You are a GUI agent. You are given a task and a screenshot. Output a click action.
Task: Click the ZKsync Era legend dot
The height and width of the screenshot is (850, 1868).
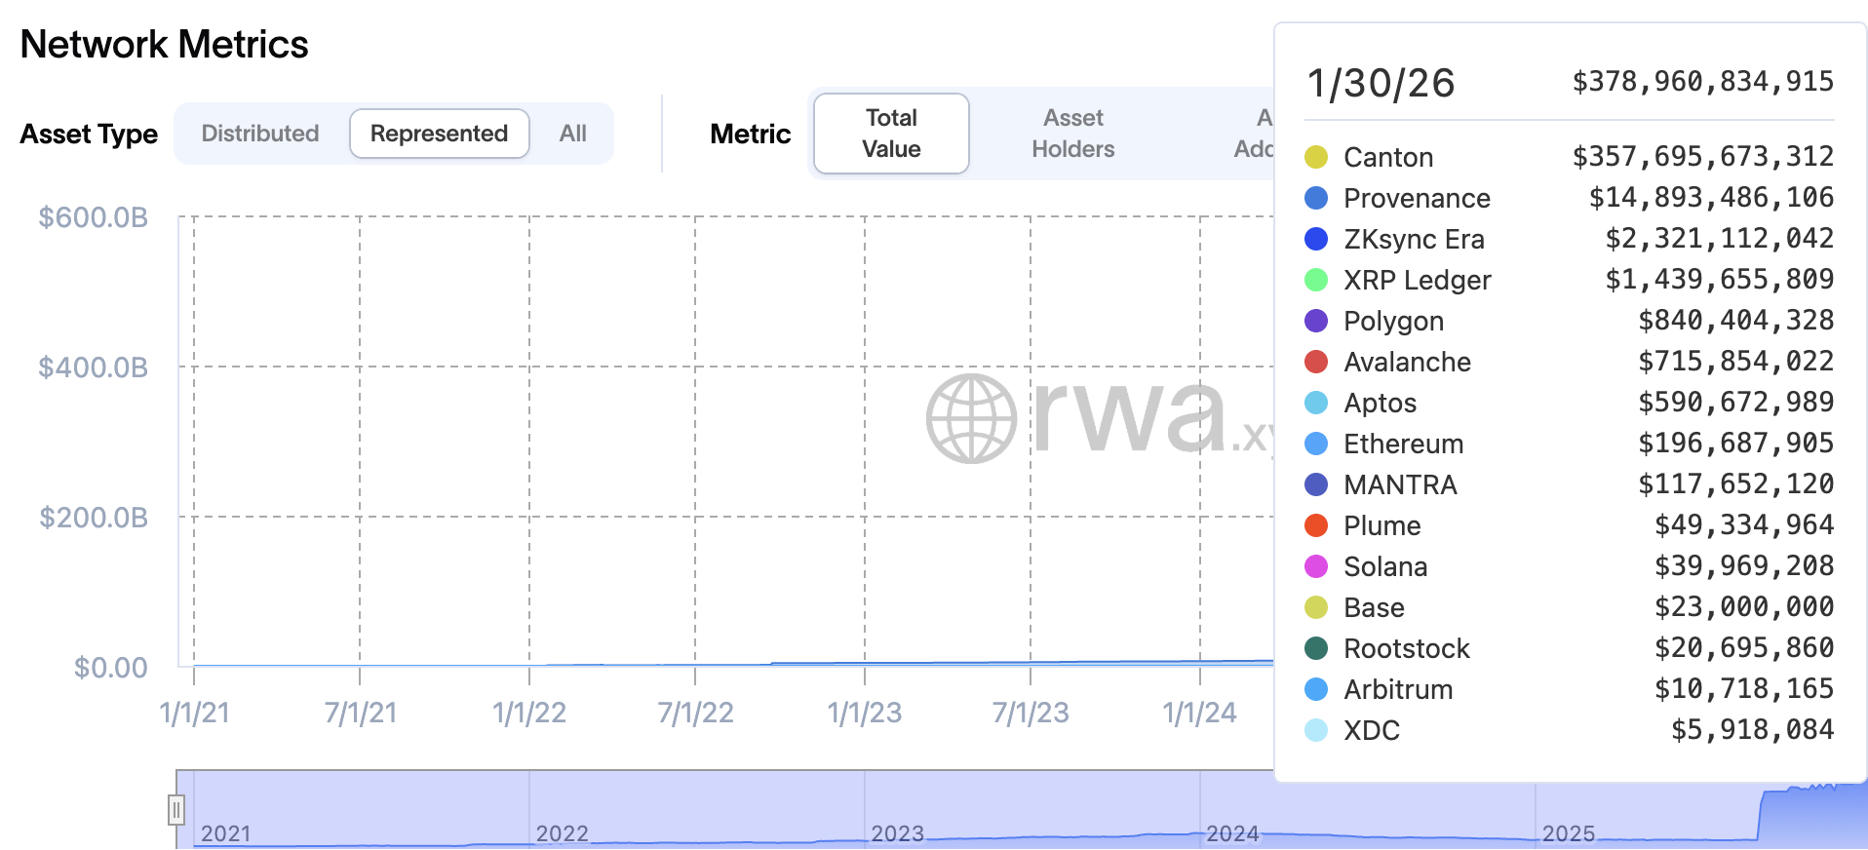click(1316, 239)
